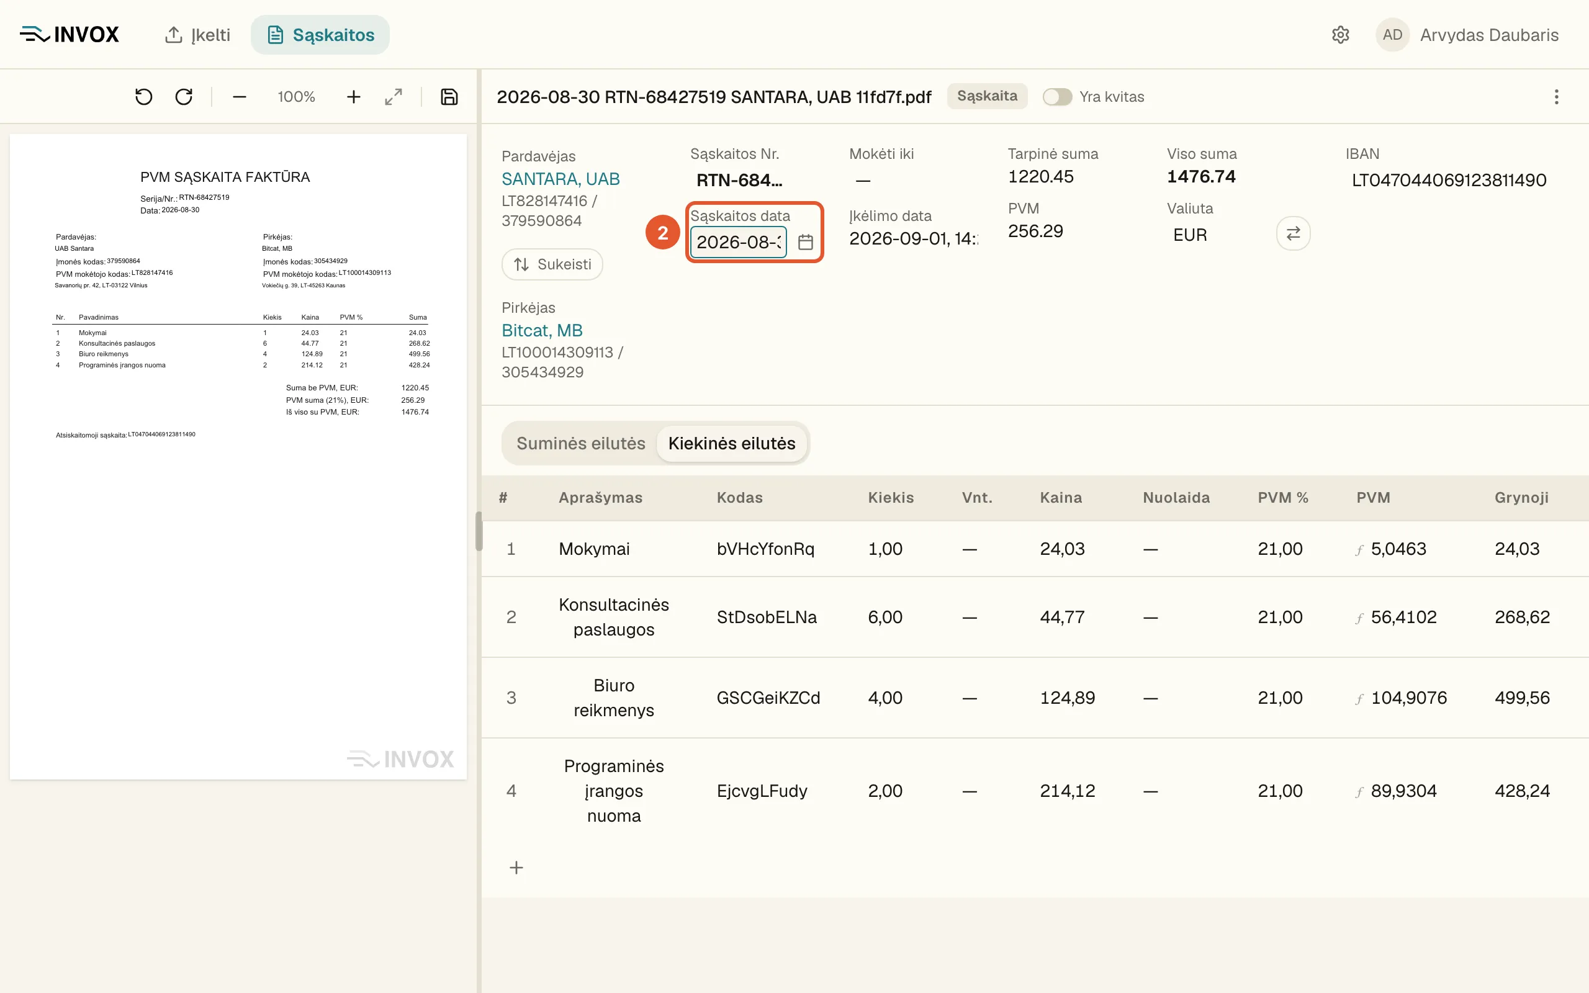Rotate the PDF preview counterclockwise

click(x=143, y=97)
